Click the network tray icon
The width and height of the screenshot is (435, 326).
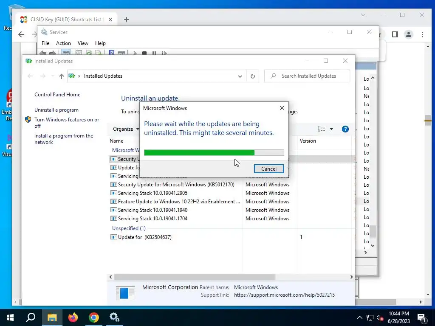pos(370,318)
